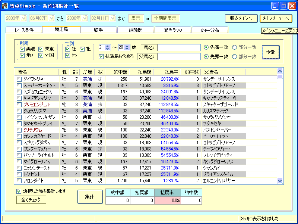Check the box for クリテリウム
The width and height of the screenshot is (298, 224).
click(x=19, y=130)
